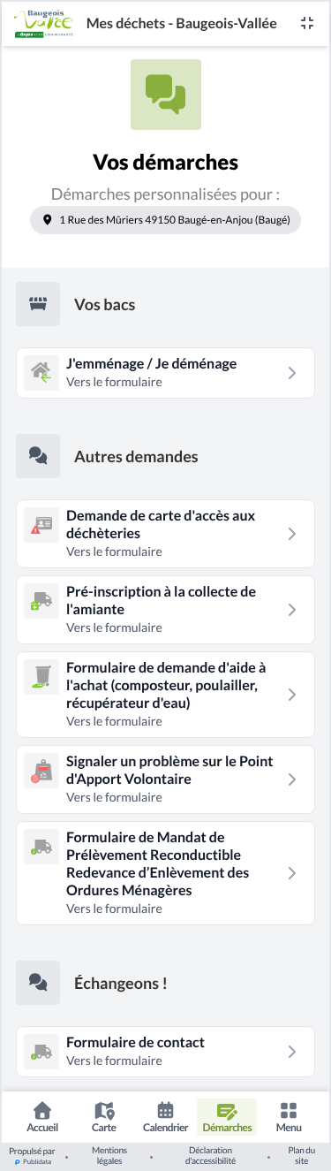The height and width of the screenshot is (1171, 331).
Task: Open the Calendrier tab
Action: (x=165, y=1117)
